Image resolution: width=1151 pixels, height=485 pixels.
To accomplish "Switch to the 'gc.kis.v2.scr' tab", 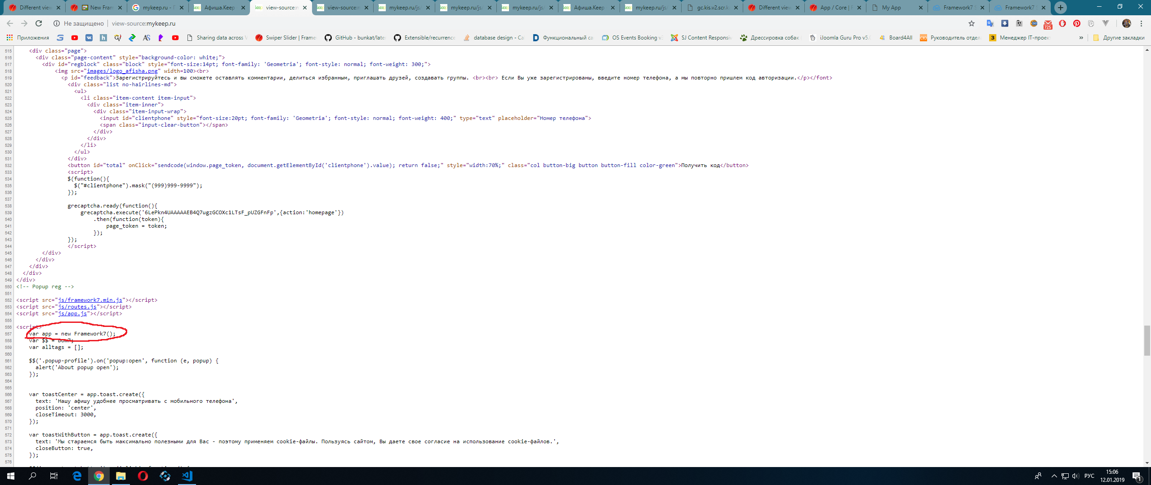I will (712, 8).
